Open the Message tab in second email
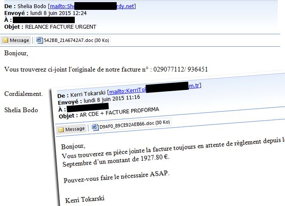 tap(71, 129)
